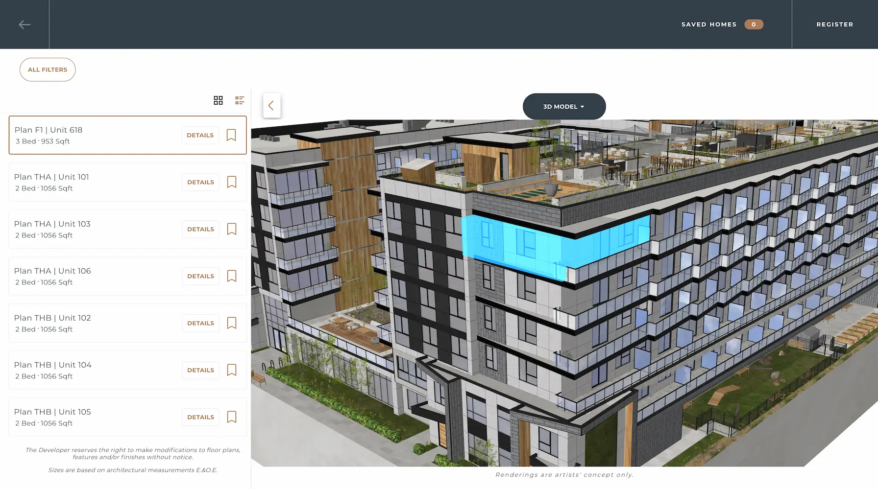This screenshot has height=489, width=878.
Task: Click bookmark icon for Plan THA Unit 106
Action: click(231, 276)
